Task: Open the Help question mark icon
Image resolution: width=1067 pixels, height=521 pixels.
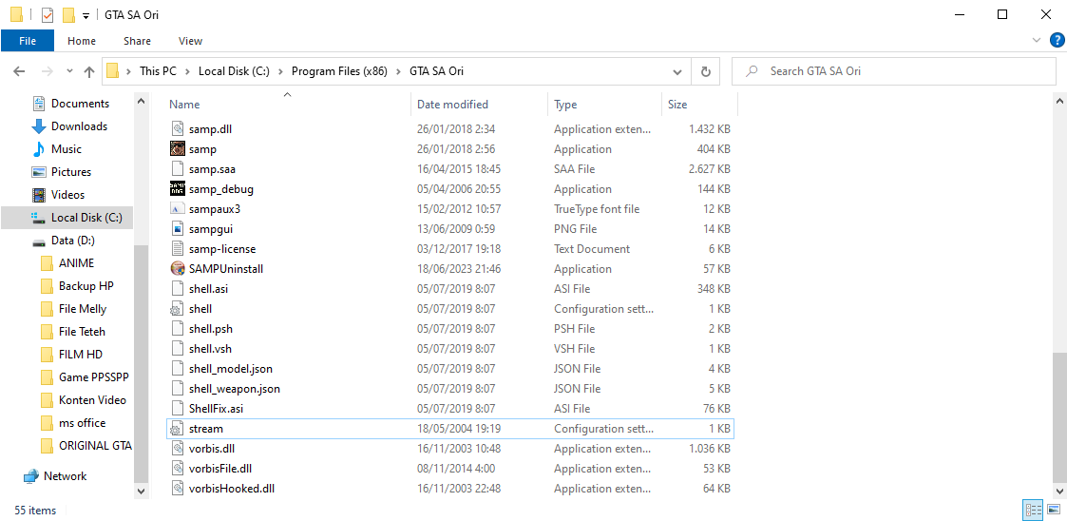Action: 1057,41
